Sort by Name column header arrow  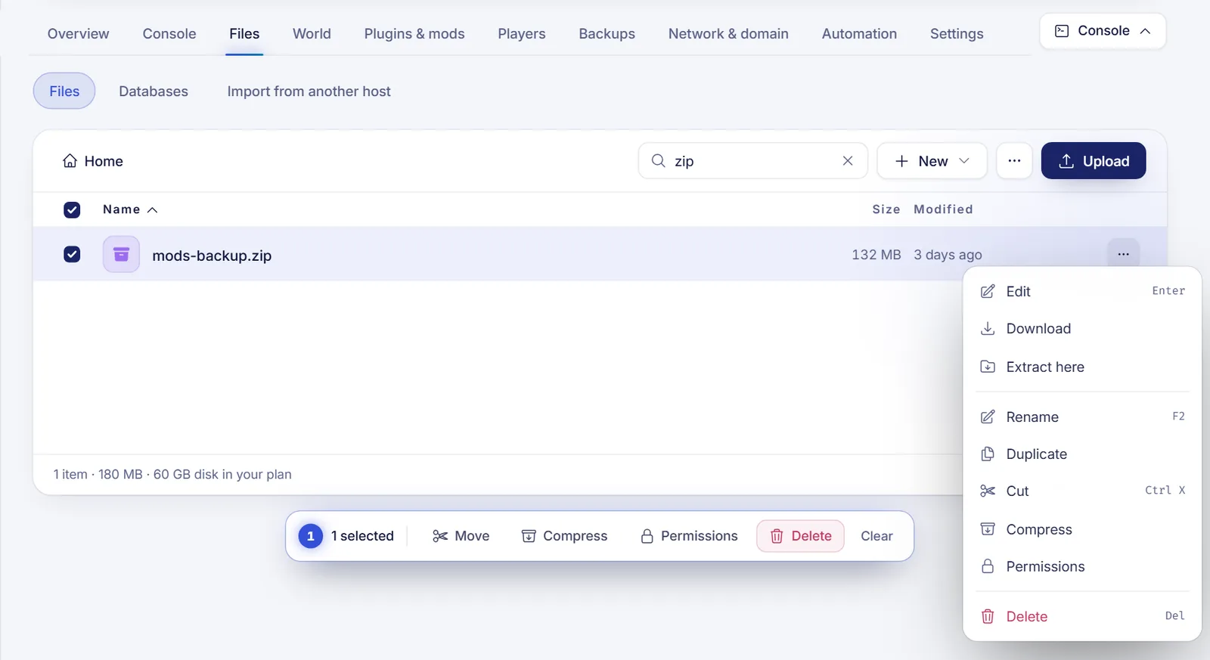point(152,210)
